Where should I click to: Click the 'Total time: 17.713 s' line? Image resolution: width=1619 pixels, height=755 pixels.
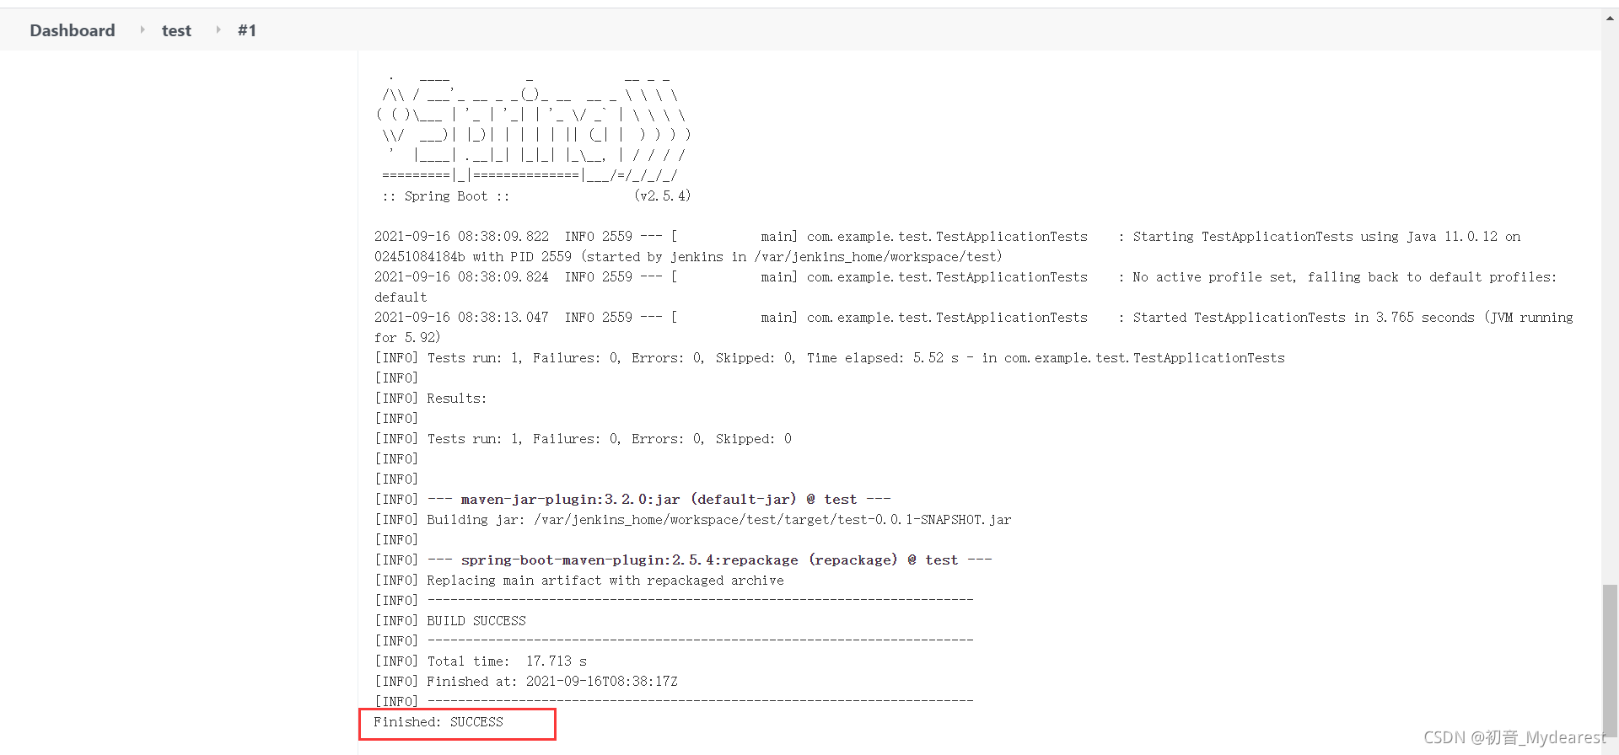(x=481, y=661)
